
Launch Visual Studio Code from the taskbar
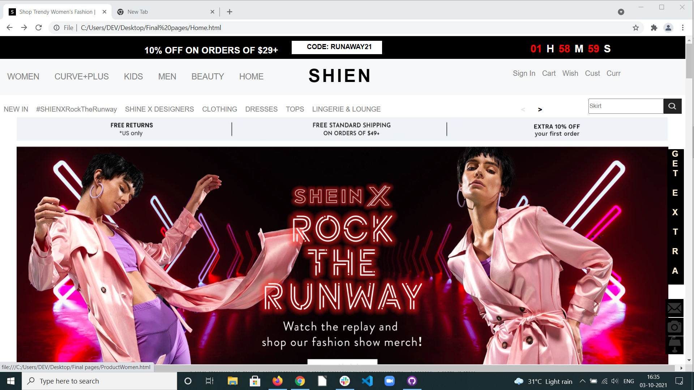(367, 381)
